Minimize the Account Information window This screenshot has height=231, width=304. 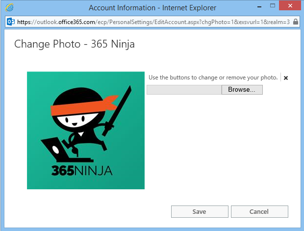[259, 6]
